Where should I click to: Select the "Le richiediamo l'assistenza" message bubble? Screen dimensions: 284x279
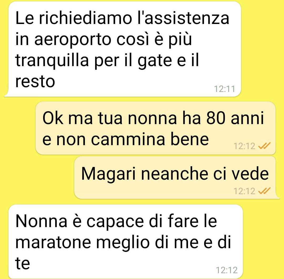(123, 49)
